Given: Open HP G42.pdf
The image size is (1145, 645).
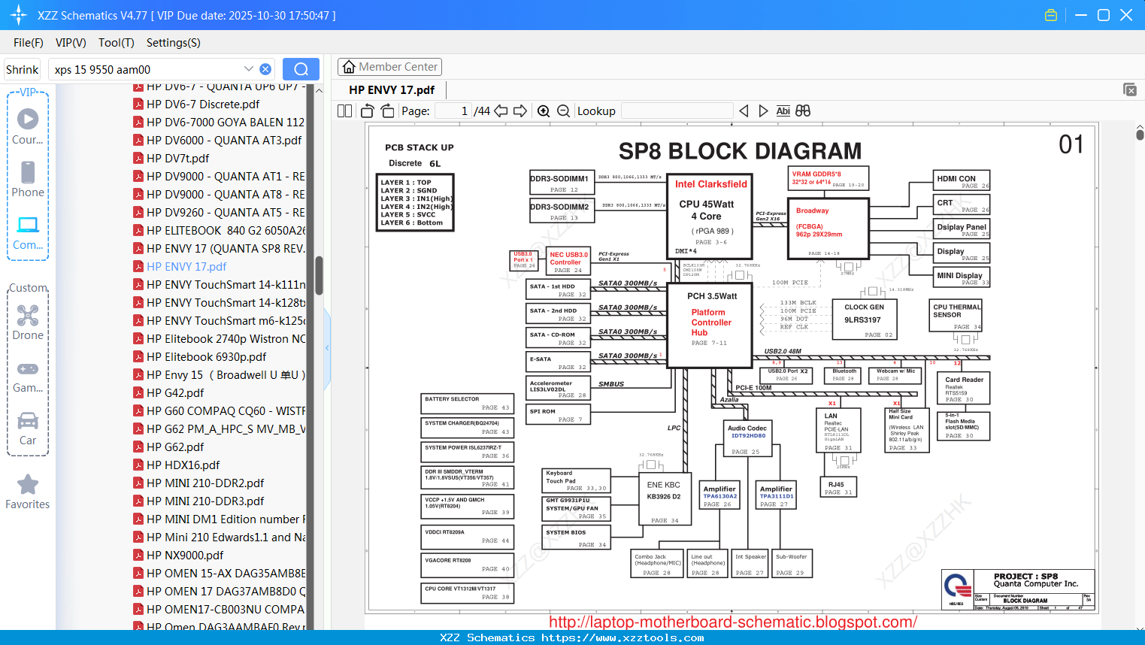Looking at the screenshot, I should coord(175,393).
